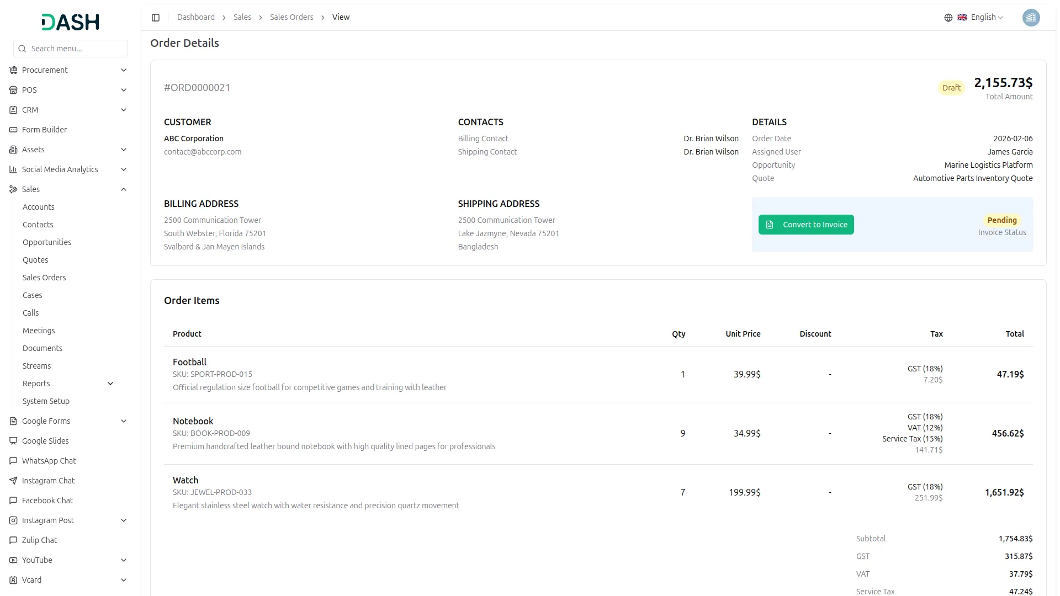Select the YouTube sidebar icon
The image size is (1060, 596).
click(13, 560)
